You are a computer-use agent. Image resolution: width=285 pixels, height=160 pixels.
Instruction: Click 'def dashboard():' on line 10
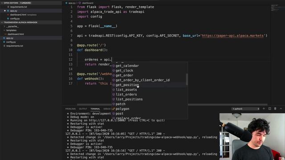[x=92, y=50]
